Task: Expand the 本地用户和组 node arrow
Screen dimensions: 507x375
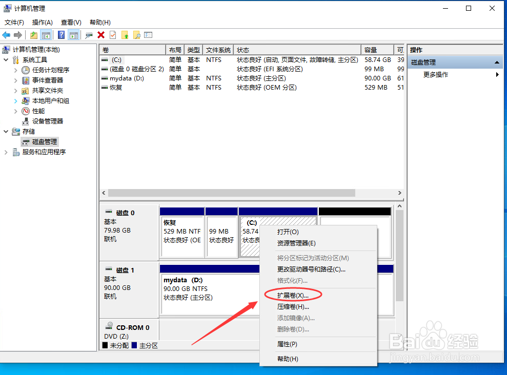Action: (15, 101)
